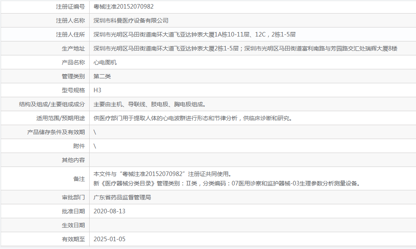Image resolution: width=416 pixels, height=249 pixels.
Task: Click the 注册人名称 label
Action: click(70, 21)
